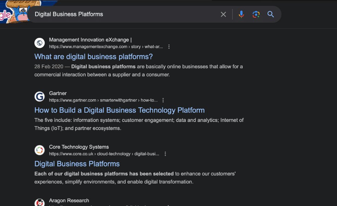This screenshot has height=206, width=337.
Task: Click the Core Technology Systems favicon
Action: coord(40,150)
